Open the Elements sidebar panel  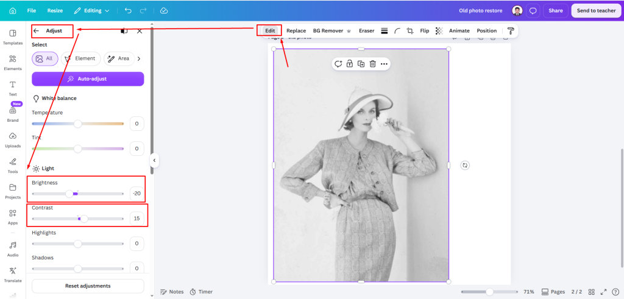click(13, 63)
